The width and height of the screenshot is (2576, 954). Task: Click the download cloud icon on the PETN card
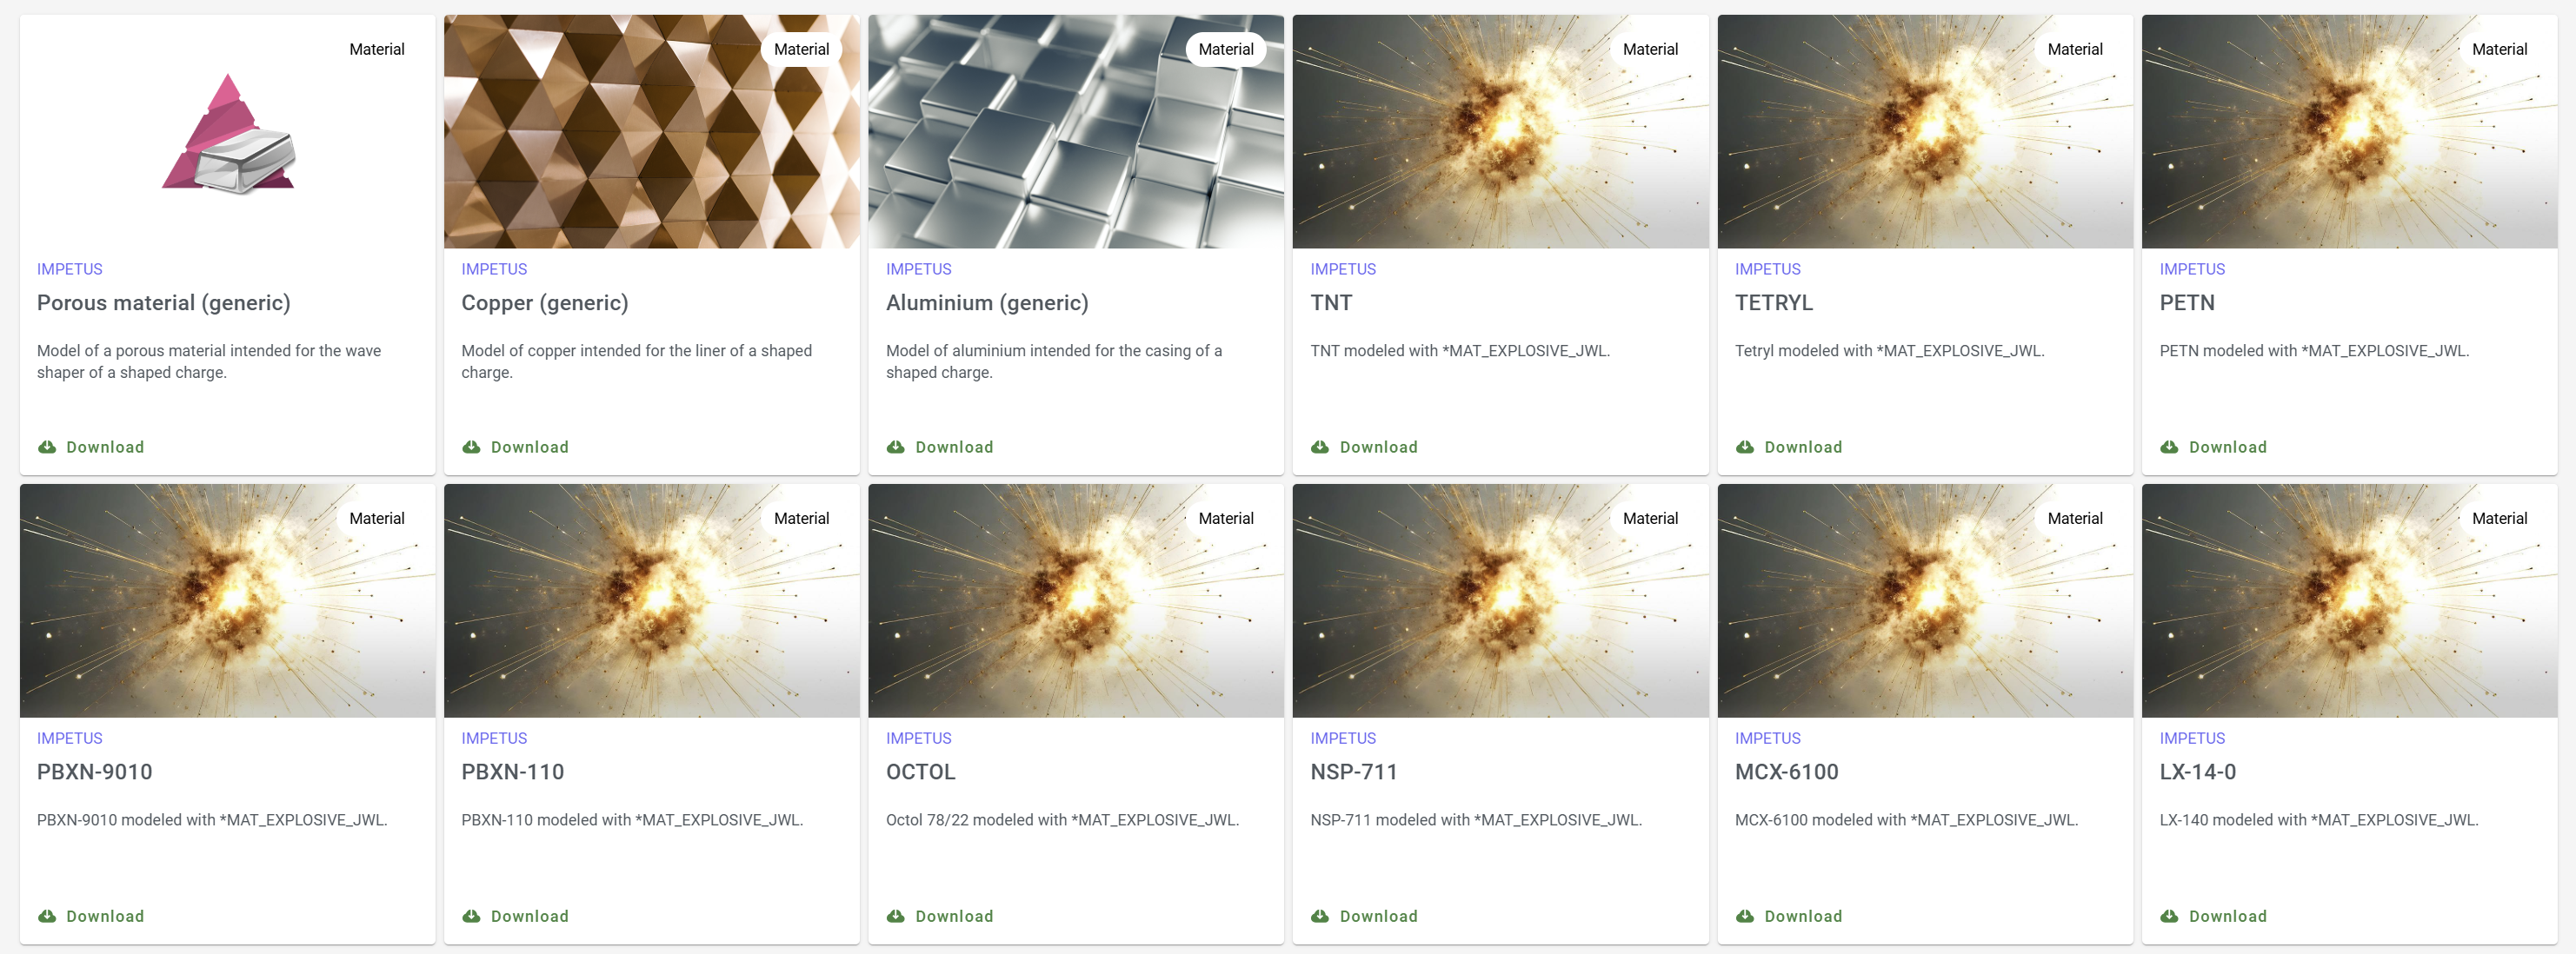click(2169, 447)
